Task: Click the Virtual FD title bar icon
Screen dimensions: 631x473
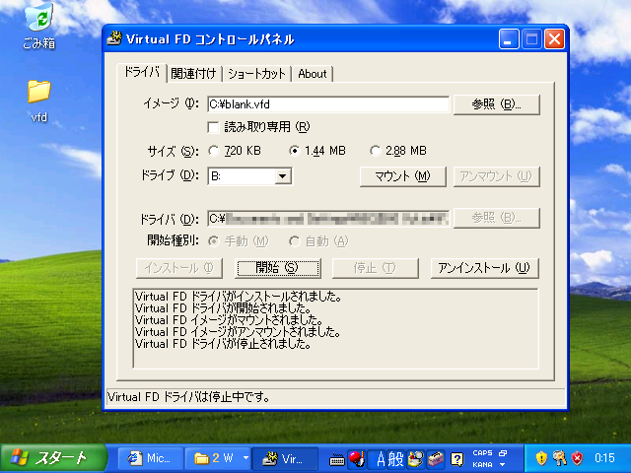Action: [x=114, y=38]
